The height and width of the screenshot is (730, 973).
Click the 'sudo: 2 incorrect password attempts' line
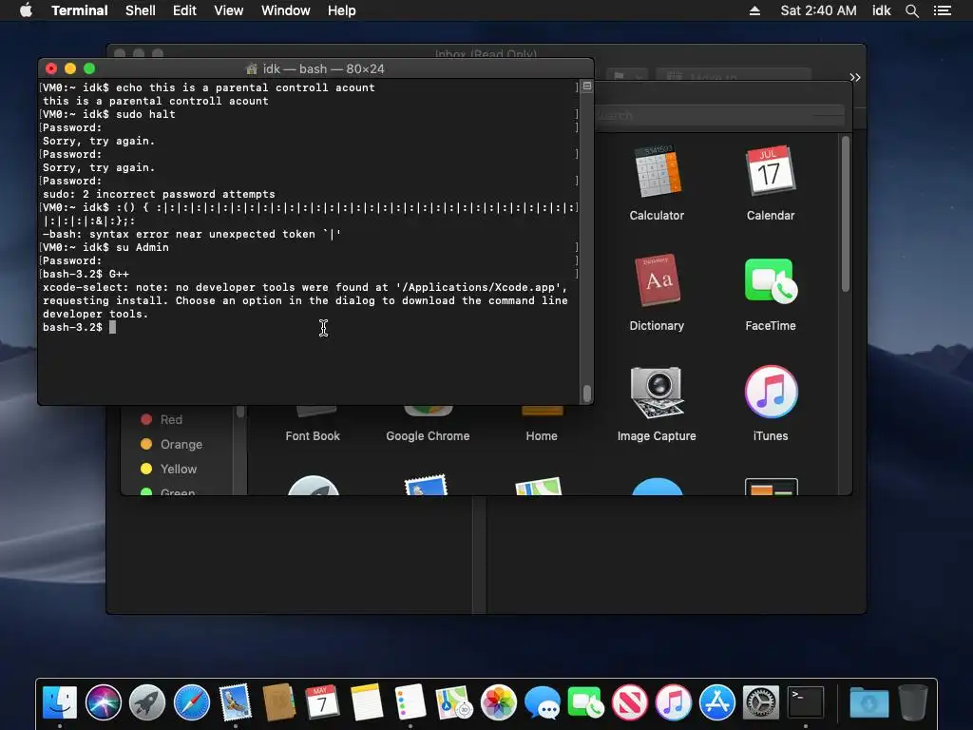coord(159,194)
